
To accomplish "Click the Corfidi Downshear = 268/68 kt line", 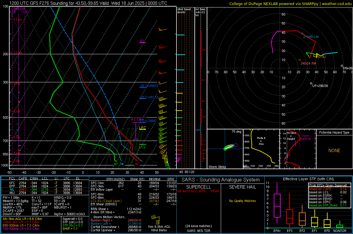I will (116, 227).
